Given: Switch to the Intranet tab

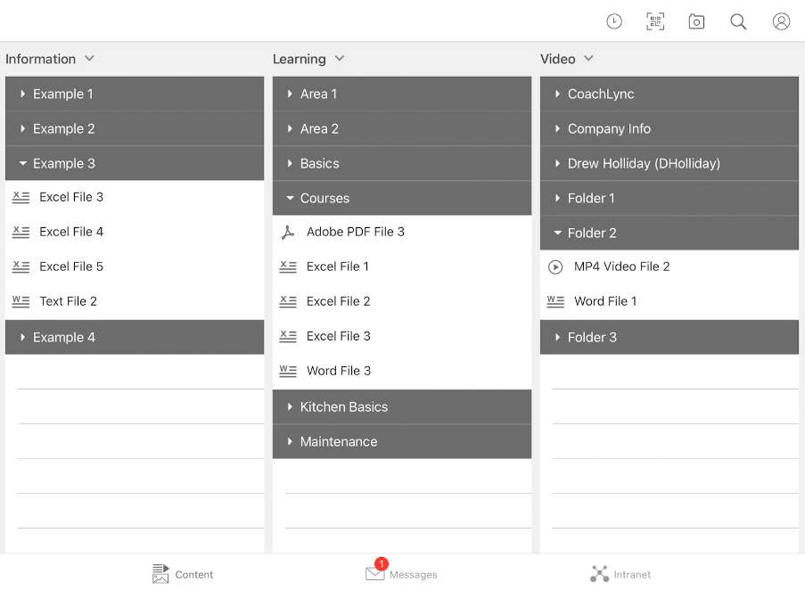Looking at the screenshot, I should (x=620, y=574).
